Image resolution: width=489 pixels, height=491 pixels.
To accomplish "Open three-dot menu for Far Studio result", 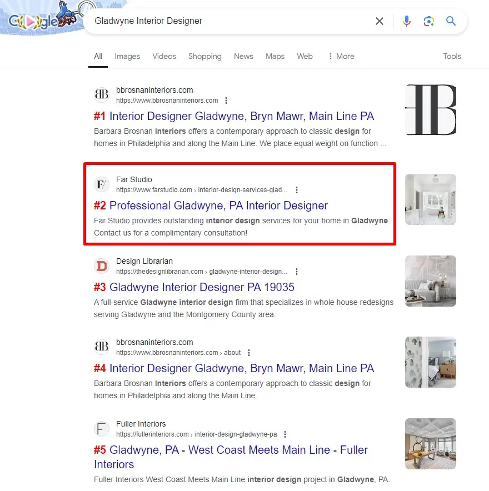I will (x=297, y=190).
